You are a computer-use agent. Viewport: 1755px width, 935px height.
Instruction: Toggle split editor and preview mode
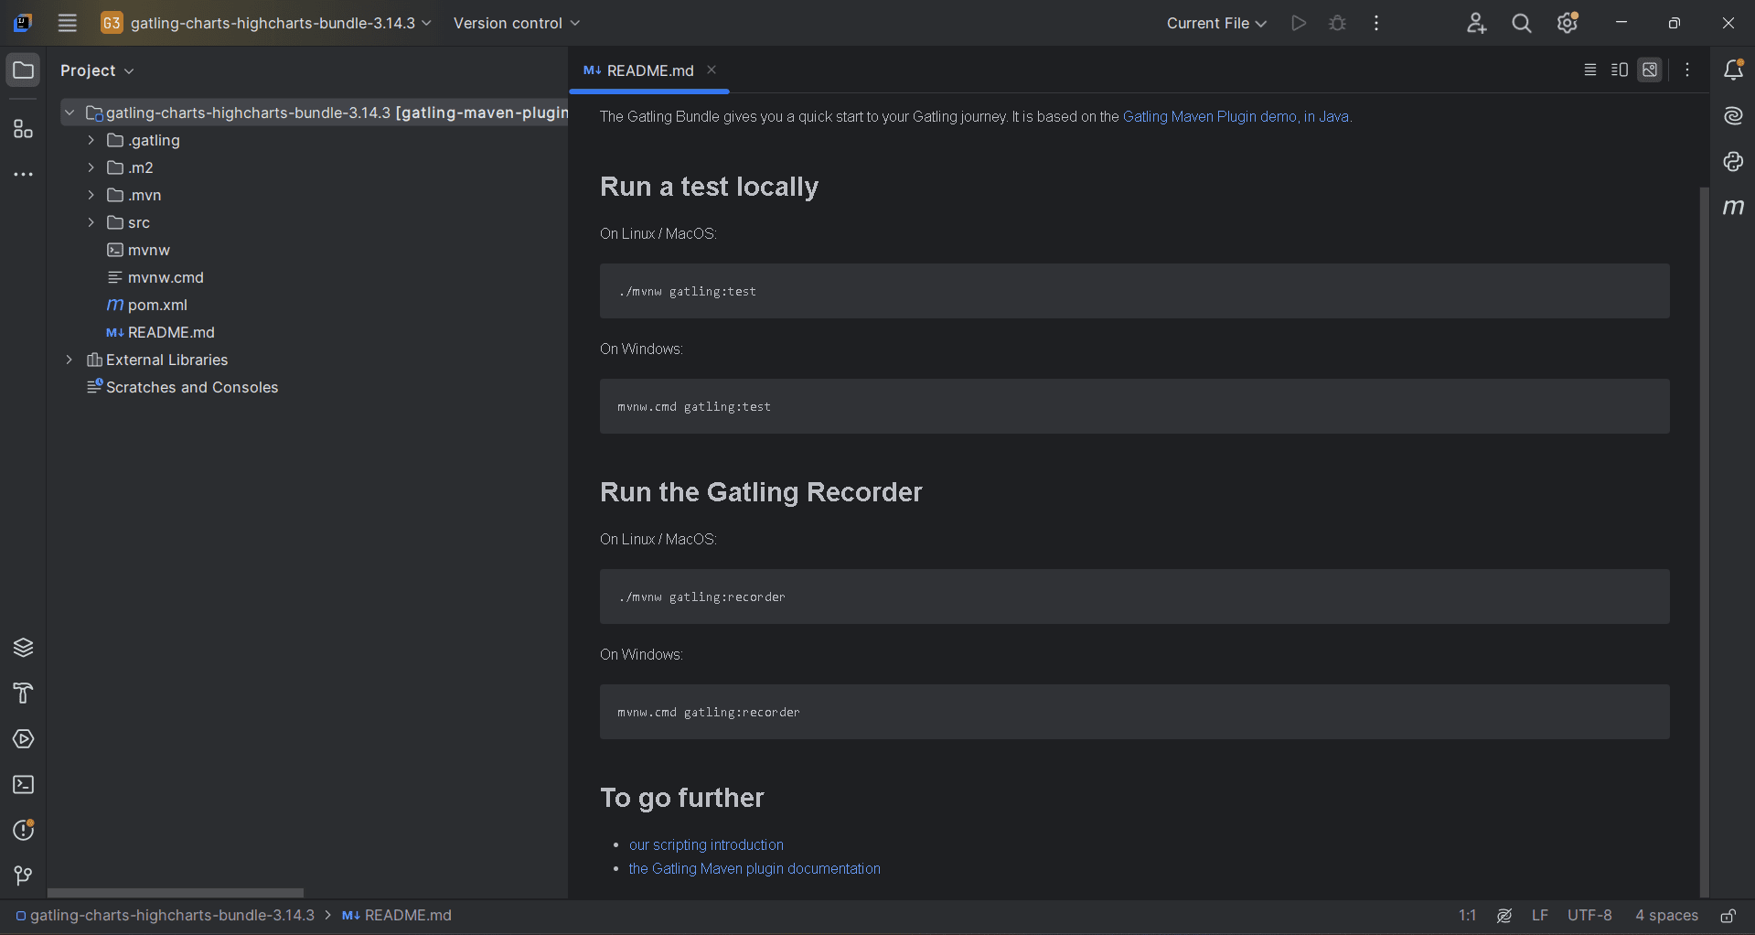pos(1619,70)
